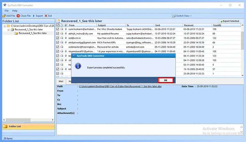Uncheck the amitjaiswalgg email row checkbox
The image size is (246, 142).
point(58,42)
